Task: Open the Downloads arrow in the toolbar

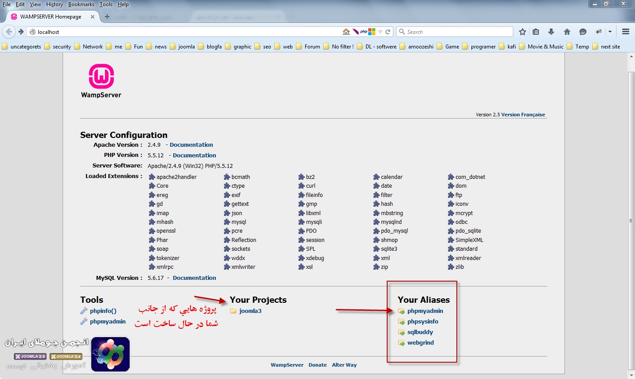Action: [551, 32]
